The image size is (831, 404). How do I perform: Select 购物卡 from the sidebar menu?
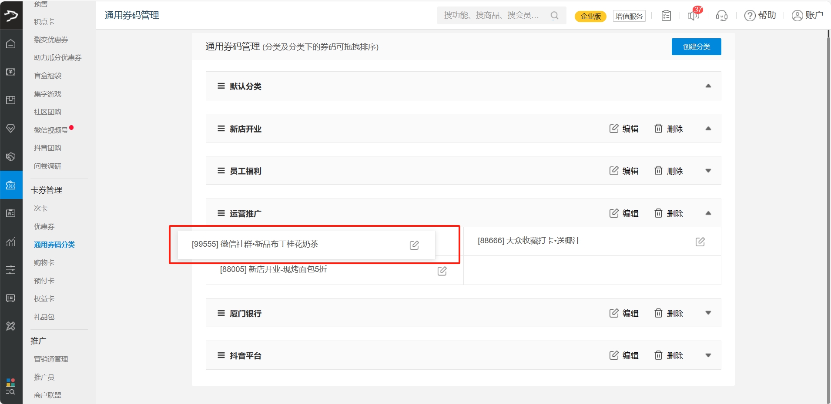[x=44, y=262]
